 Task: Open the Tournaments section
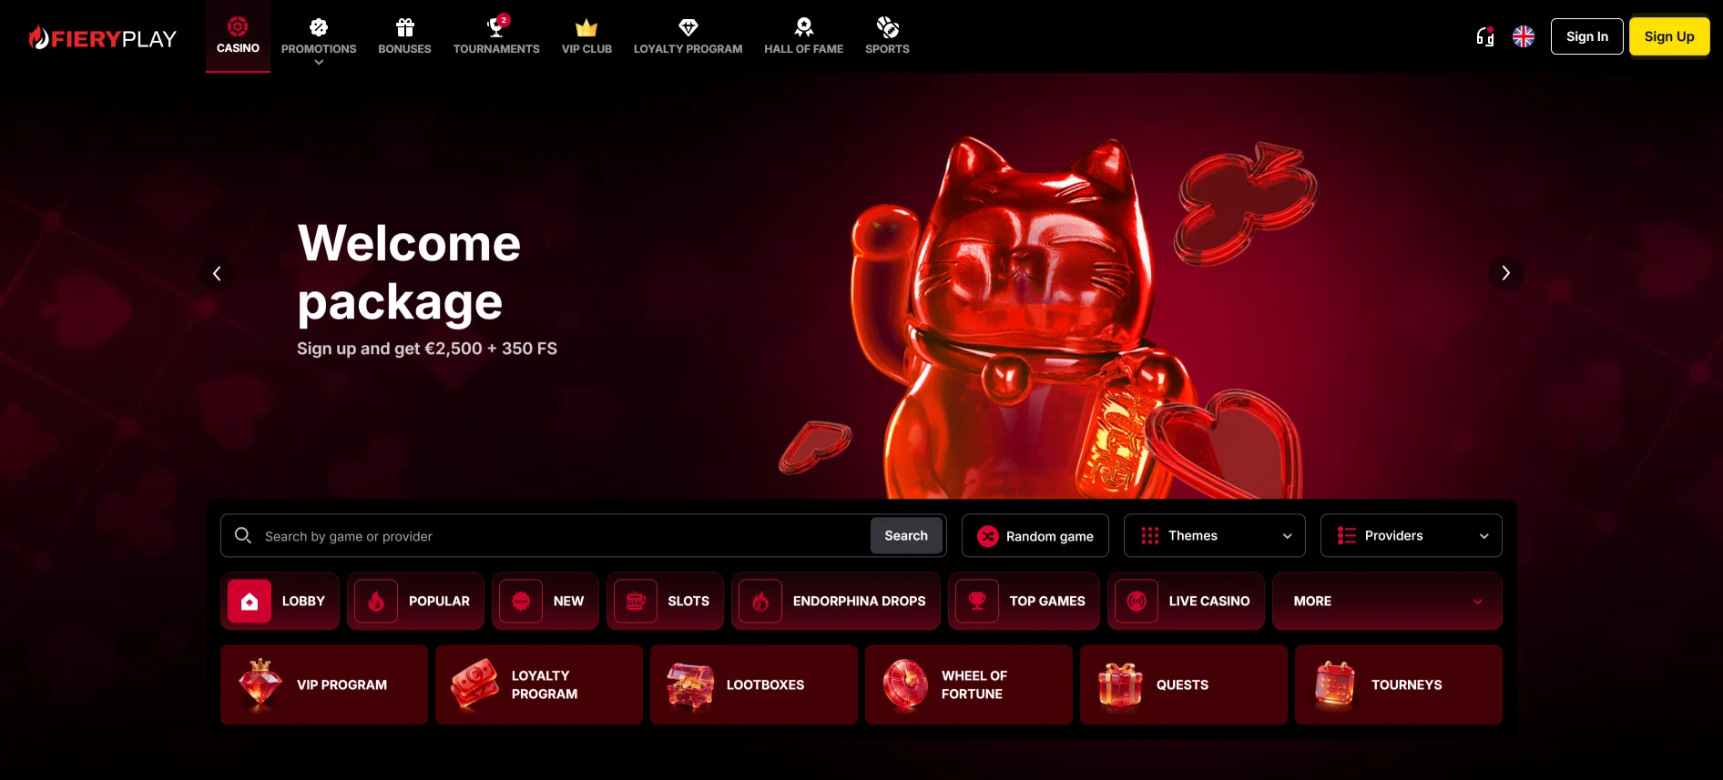(496, 37)
